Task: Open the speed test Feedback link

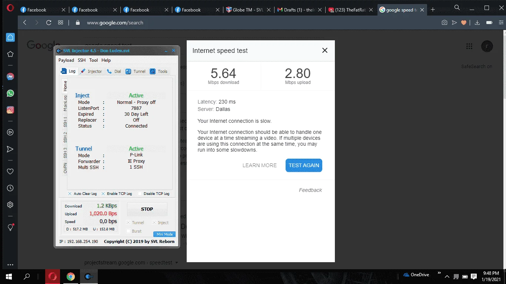Action: coord(310,190)
